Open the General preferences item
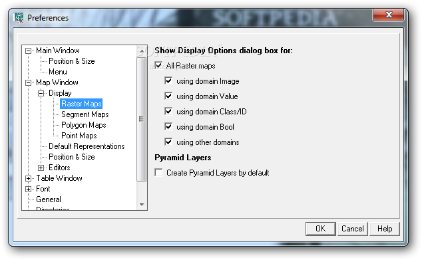Image resolution: width=422 pixels, height=260 pixels. (x=49, y=199)
